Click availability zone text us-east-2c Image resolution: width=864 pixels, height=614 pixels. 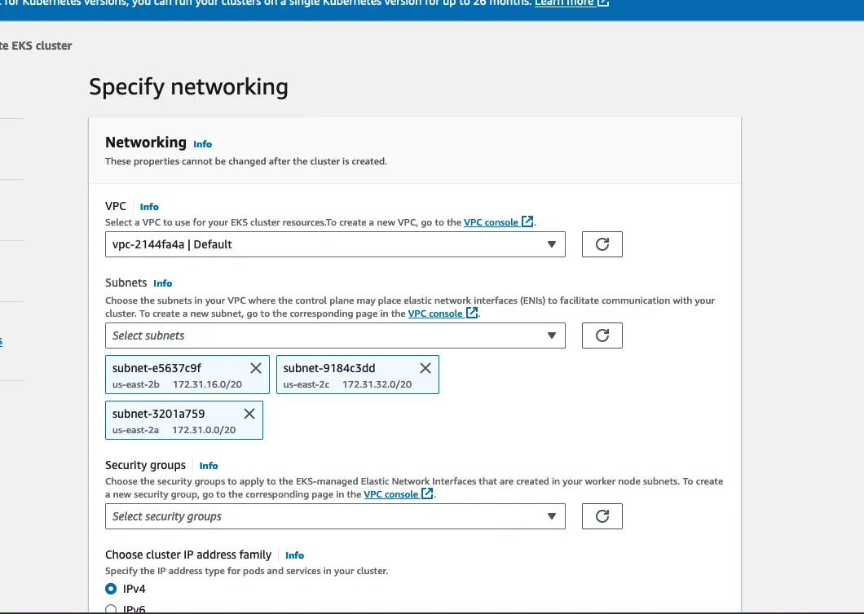[306, 384]
